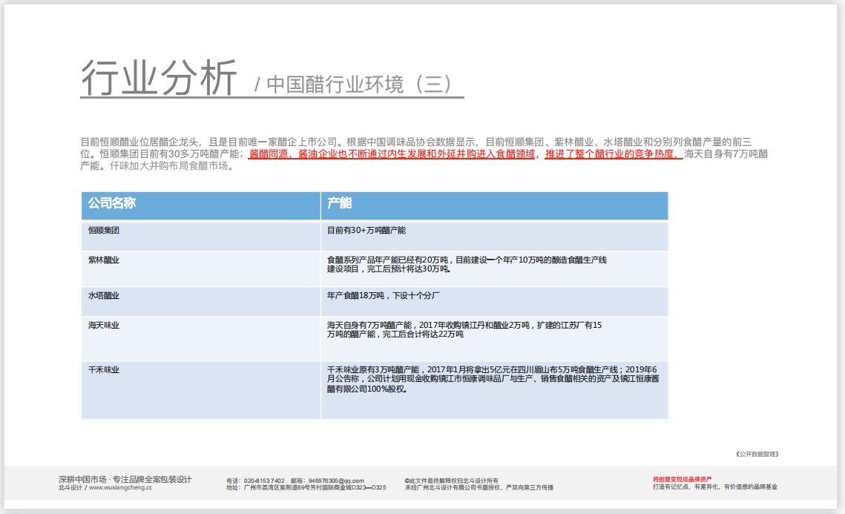Select the 公司名称 table column header
Viewport: 845px width, 514px height.
pos(112,203)
